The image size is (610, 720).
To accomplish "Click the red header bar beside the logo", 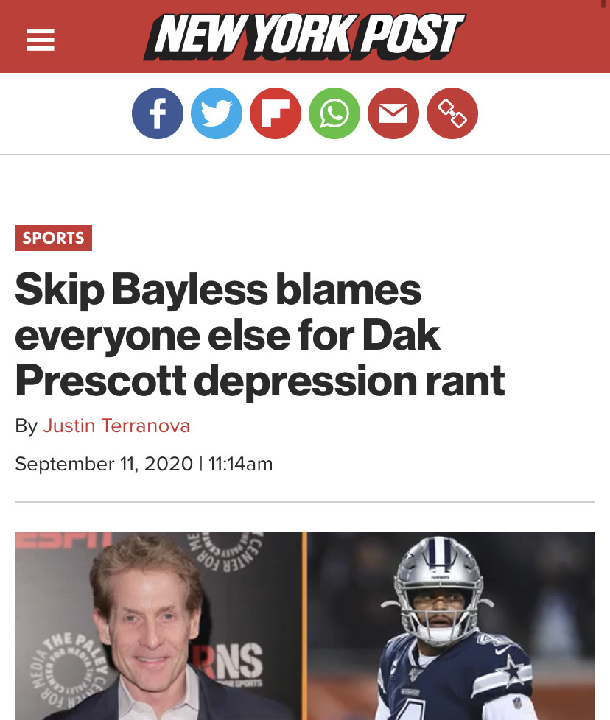I will (537, 37).
